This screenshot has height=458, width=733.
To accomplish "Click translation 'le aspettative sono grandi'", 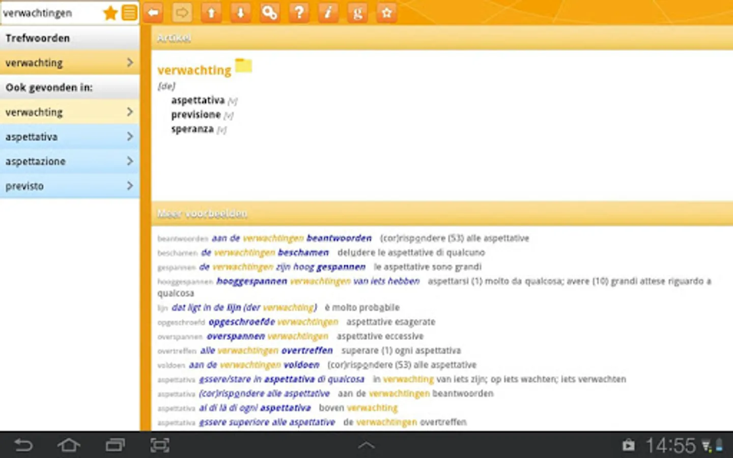I will (428, 267).
